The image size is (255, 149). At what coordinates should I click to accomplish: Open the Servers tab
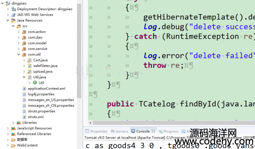point(119,131)
